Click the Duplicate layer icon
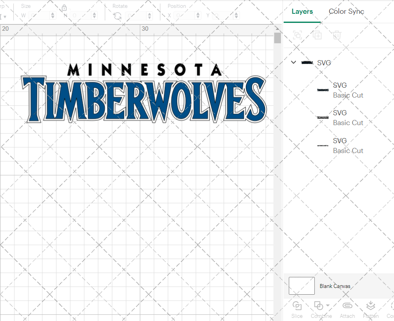The height and width of the screenshot is (321, 394). pos(317,35)
